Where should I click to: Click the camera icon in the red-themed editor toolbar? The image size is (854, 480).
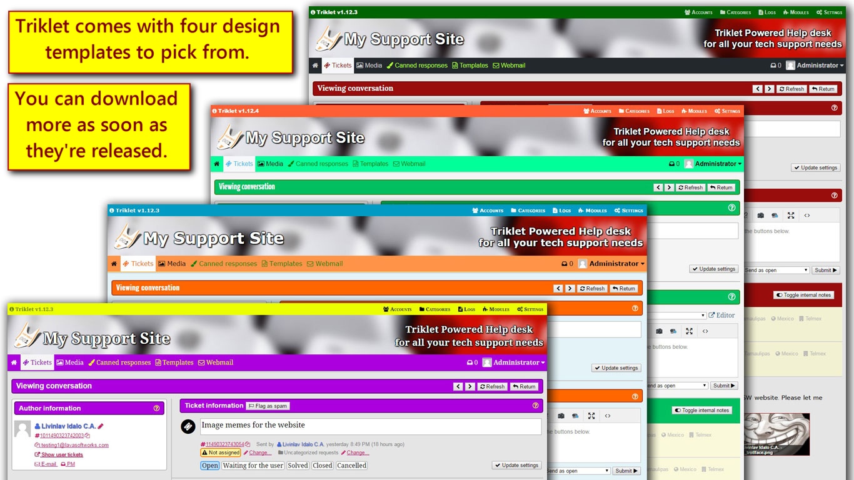coord(760,215)
